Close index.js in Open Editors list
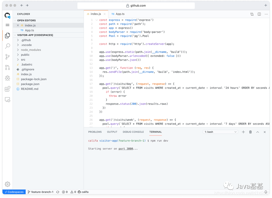The width and height of the screenshot is (272, 198). tap(18, 25)
